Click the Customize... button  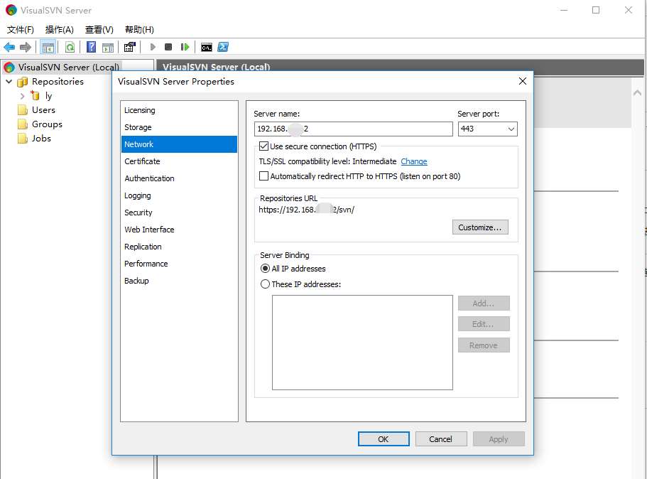point(480,227)
